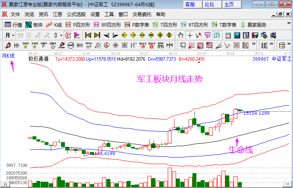Expand the top toolbar overflow chevron
293x188 pixels.
[289, 23]
